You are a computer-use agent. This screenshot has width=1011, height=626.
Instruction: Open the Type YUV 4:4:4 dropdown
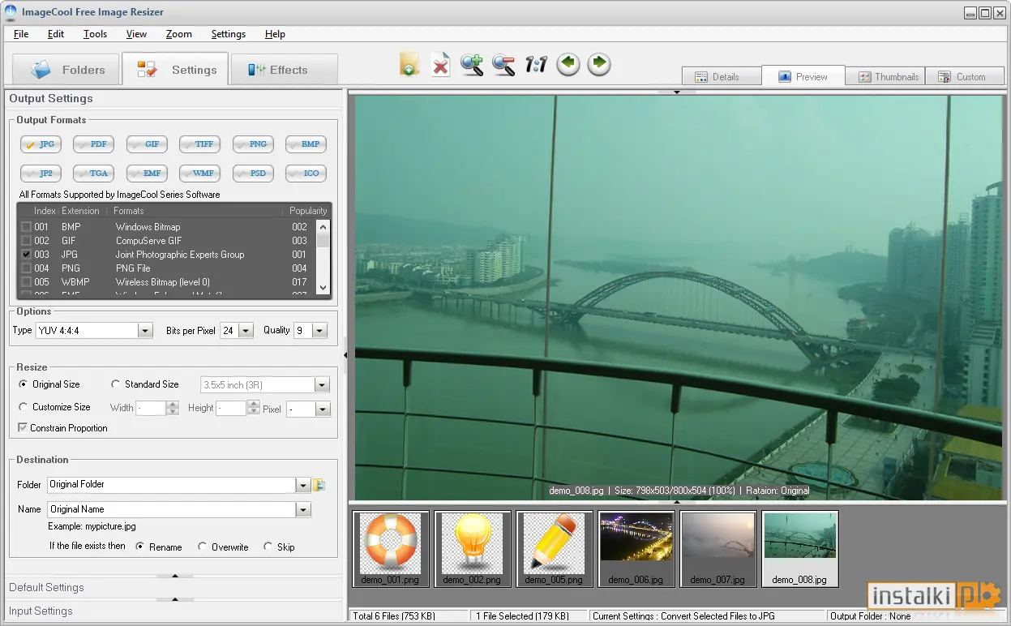[145, 331]
